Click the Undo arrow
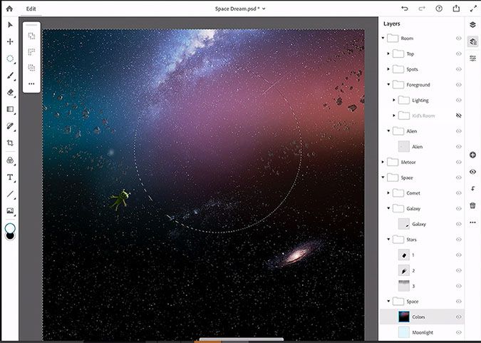Image resolution: width=481 pixels, height=343 pixels. point(405,9)
